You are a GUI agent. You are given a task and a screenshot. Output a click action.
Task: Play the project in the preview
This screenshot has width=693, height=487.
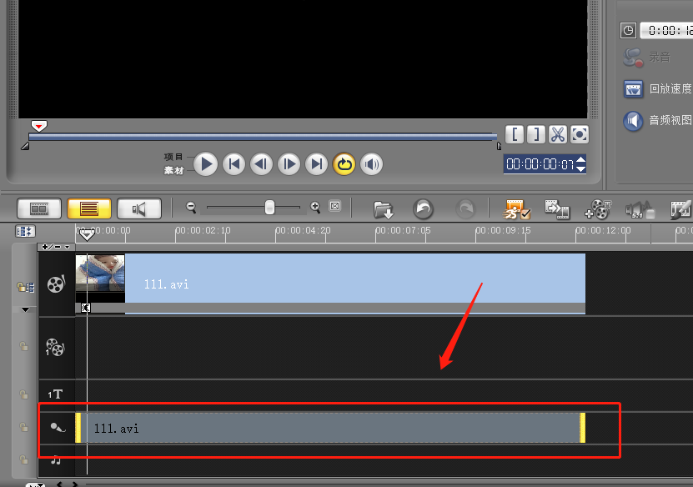click(205, 164)
